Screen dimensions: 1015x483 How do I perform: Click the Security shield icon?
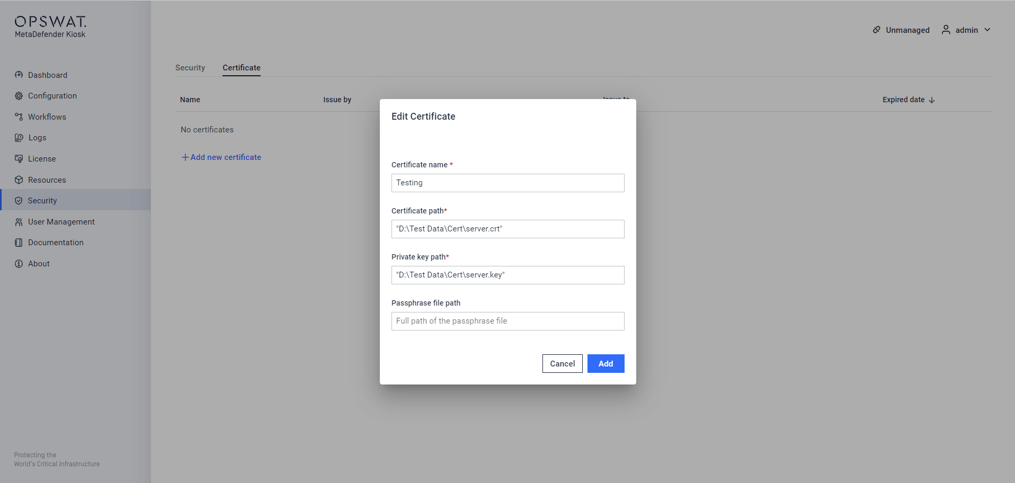19,201
